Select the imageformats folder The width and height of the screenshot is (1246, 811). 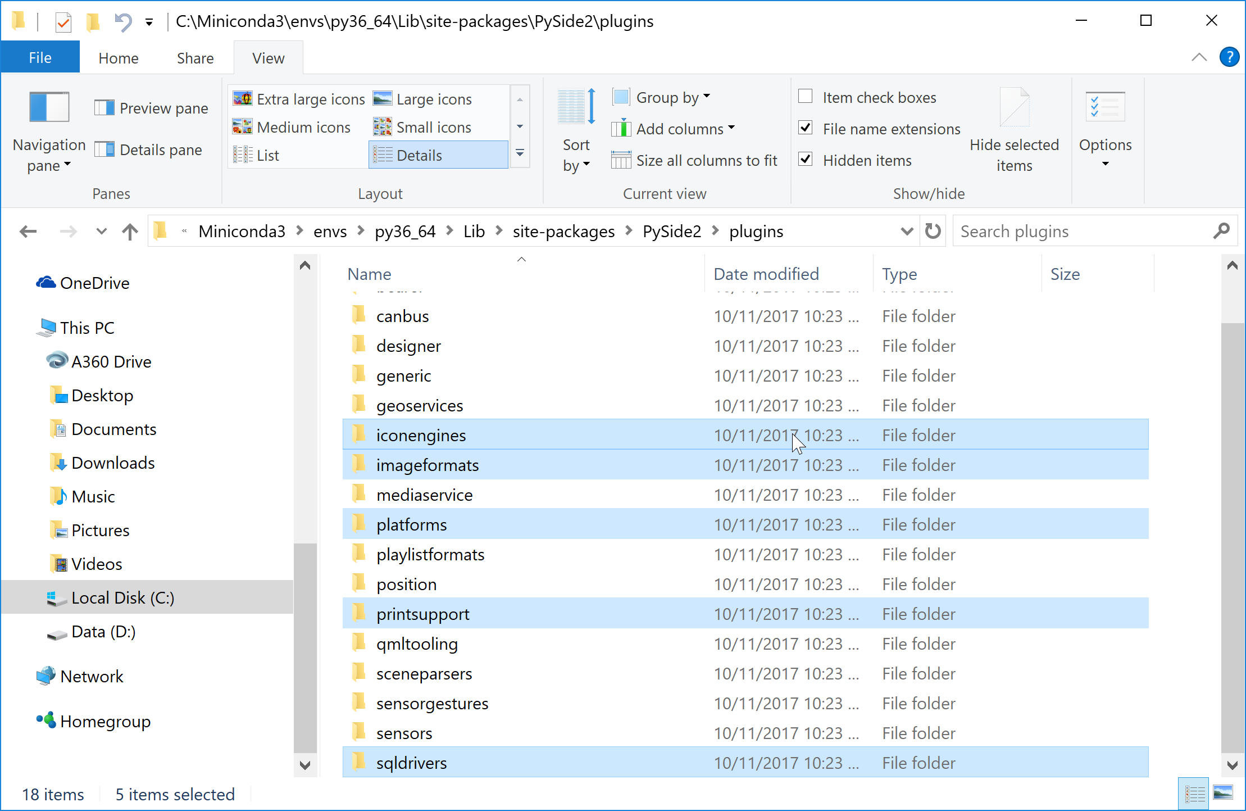[x=745, y=465]
